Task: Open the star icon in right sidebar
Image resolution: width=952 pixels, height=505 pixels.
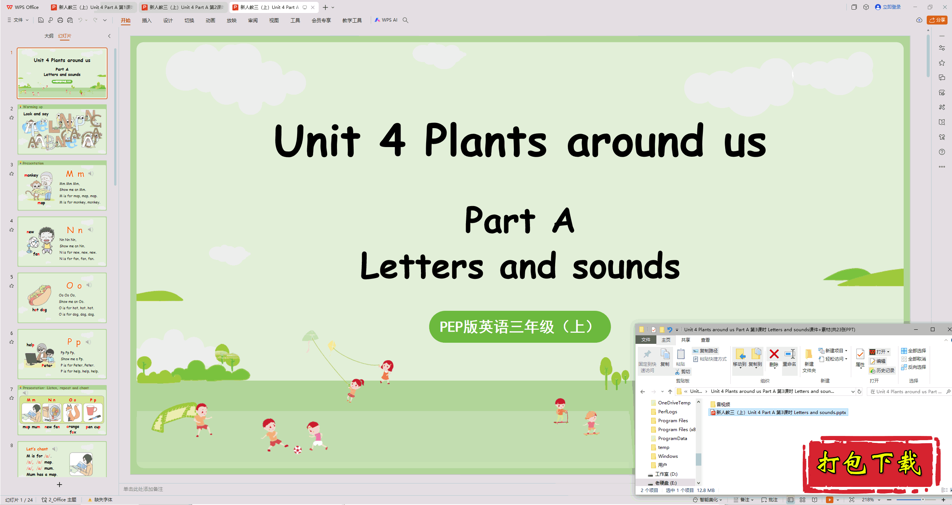Action: coord(942,63)
